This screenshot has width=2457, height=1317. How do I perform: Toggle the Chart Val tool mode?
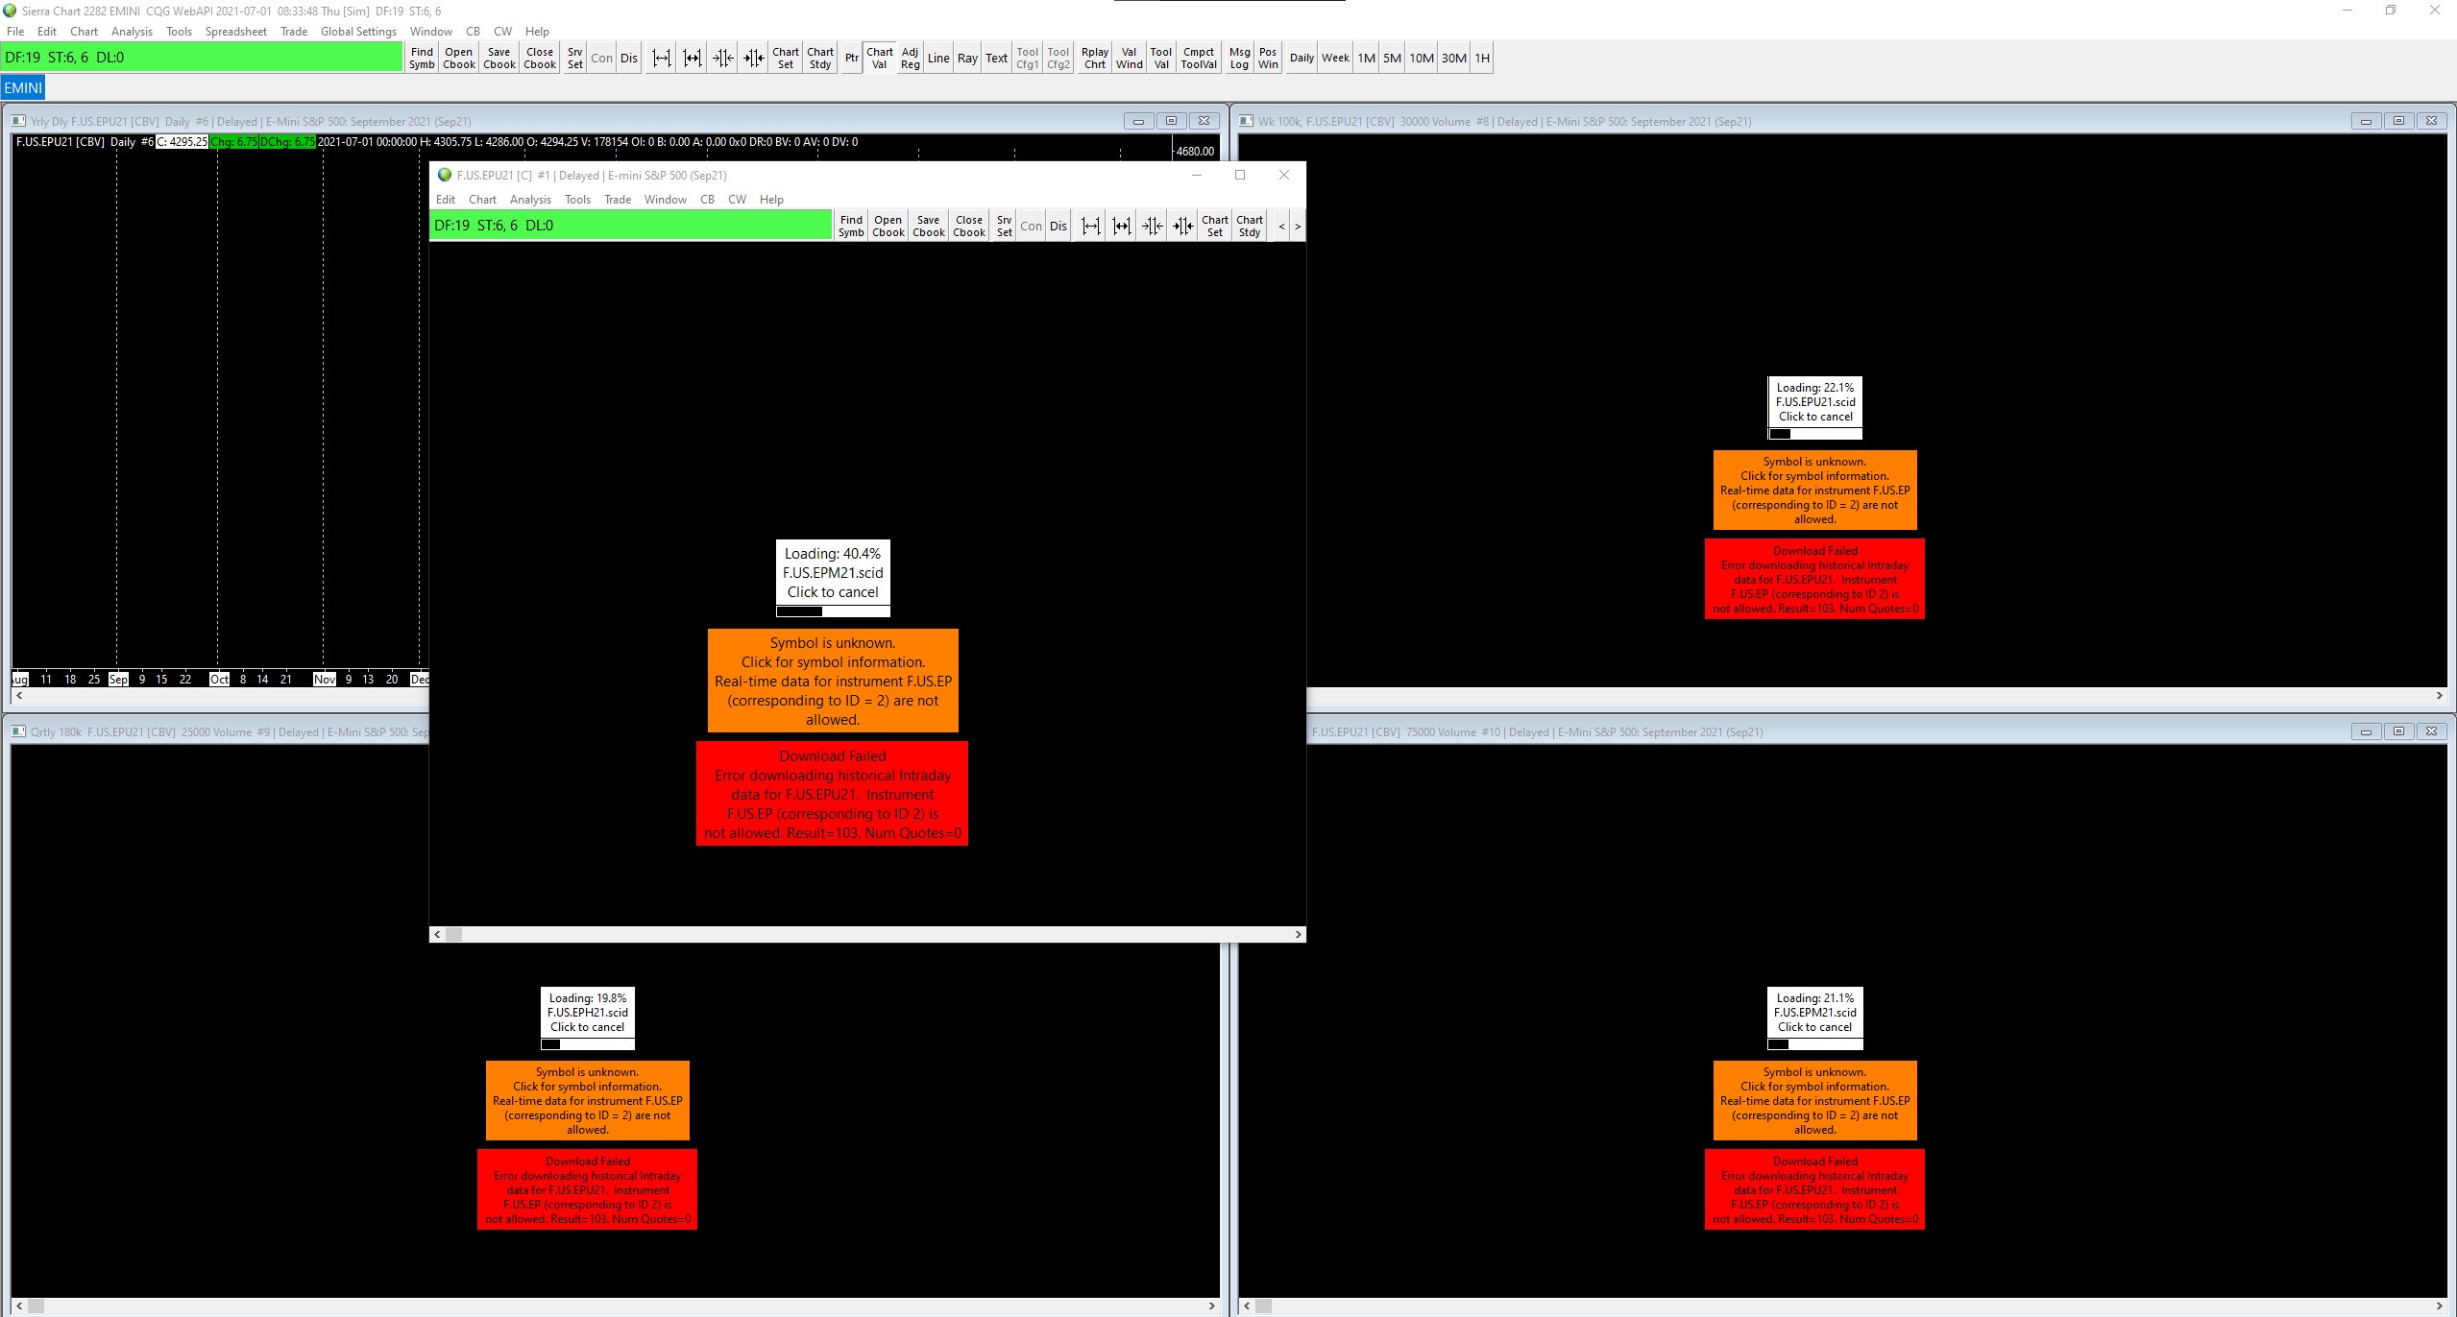[x=879, y=59]
